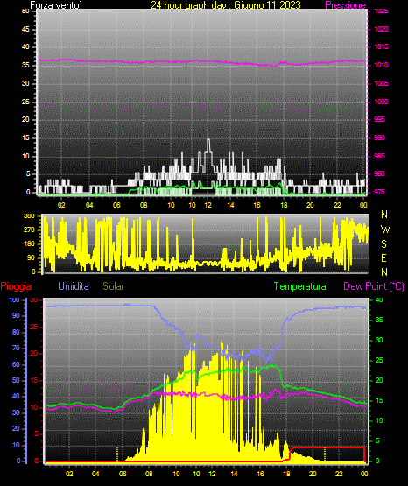408x486 pixels.
Task: Click the Dew Point (°C) legend
Action: tap(374, 286)
